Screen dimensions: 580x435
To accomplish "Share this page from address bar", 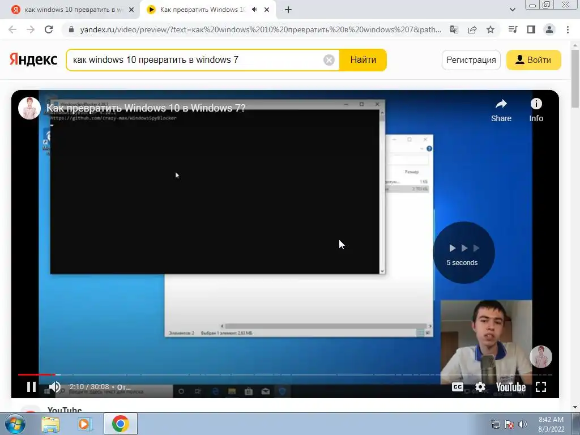I will coord(472,29).
